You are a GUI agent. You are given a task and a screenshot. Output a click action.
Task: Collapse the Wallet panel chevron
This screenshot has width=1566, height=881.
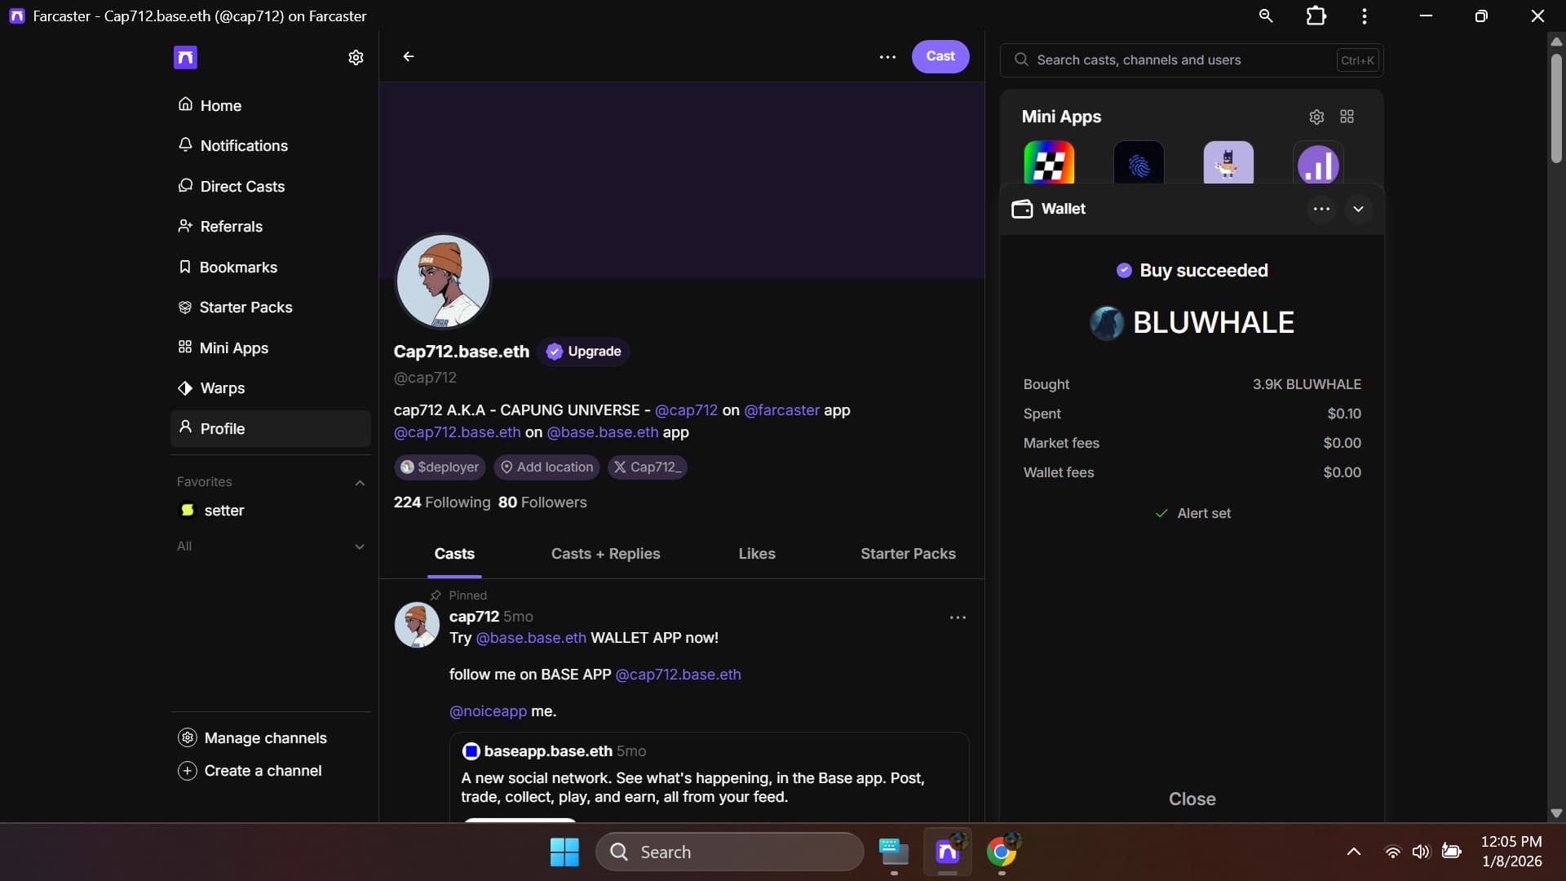1358,209
